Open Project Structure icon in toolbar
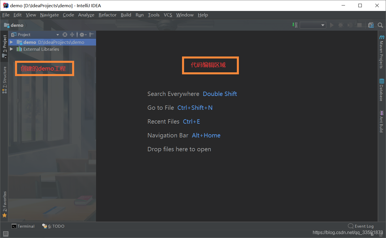Image resolution: width=386 pixels, height=238 pixels. tap(371, 25)
